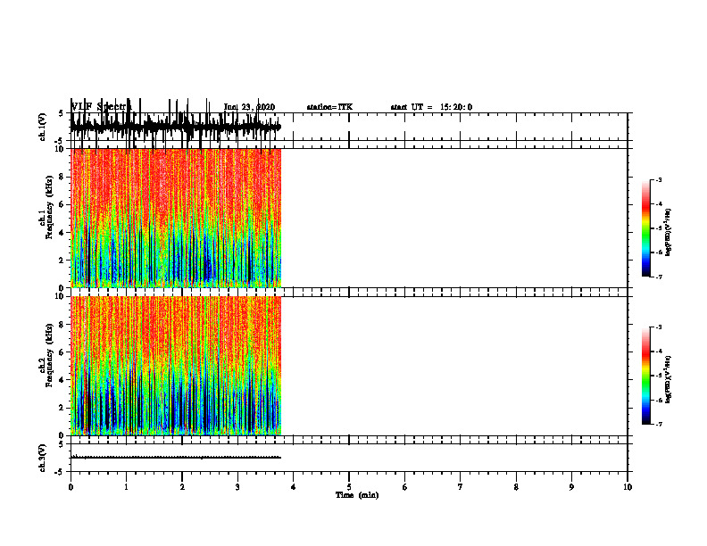
Task: Click the ch.1 spectrogram data region
Action: pos(176,218)
